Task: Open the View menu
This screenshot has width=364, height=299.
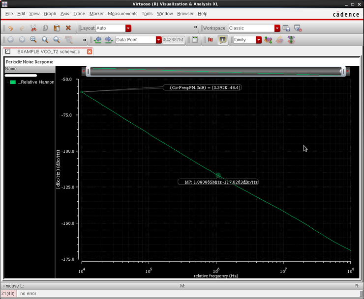Action: click(34, 14)
